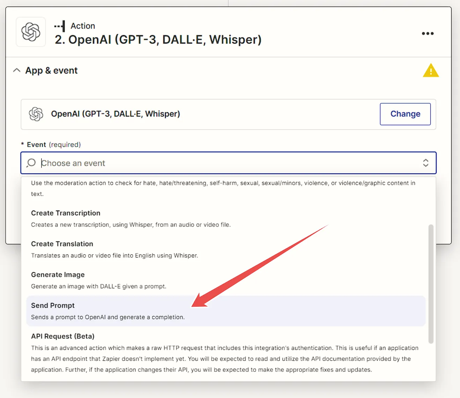Select the API Request (Beta) event
This screenshot has height=398, width=460.
226,353
